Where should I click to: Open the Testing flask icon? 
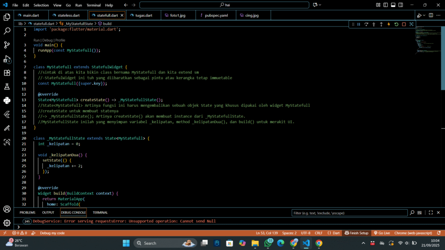click(7, 87)
